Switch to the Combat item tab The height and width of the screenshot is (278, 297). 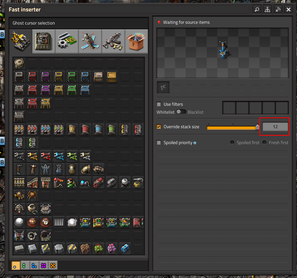click(x=113, y=41)
